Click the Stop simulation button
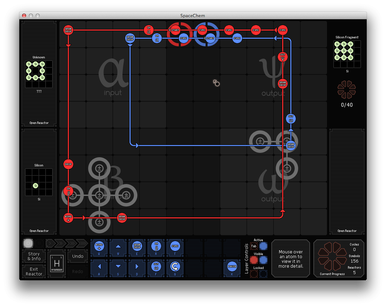Screen dimensions: 386x307 click(28, 243)
